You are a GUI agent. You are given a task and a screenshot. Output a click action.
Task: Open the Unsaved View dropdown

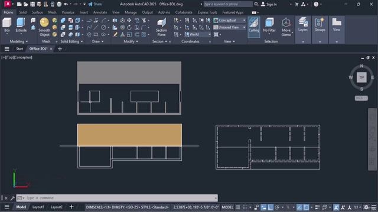tap(230, 28)
